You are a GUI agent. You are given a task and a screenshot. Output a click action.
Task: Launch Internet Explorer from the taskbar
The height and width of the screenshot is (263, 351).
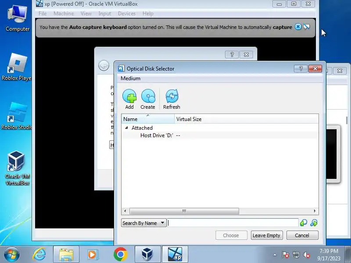coord(39,255)
